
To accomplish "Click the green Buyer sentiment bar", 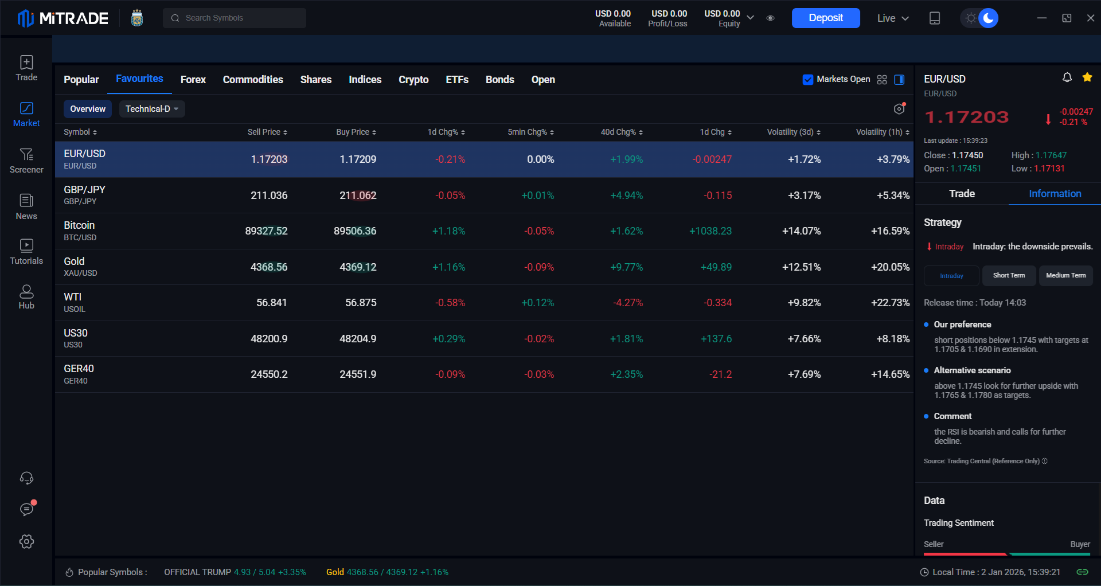I will click(x=1050, y=554).
